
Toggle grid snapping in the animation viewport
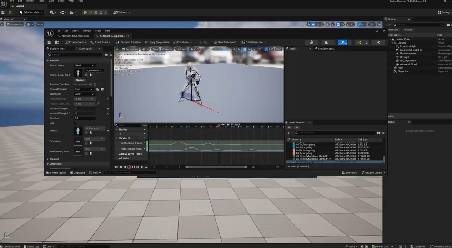click(x=245, y=49)
